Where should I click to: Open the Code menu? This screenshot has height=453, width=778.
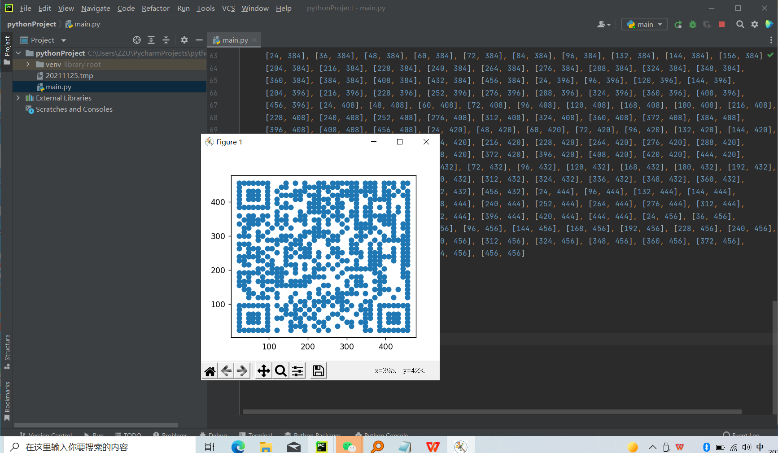click(126, 8)
